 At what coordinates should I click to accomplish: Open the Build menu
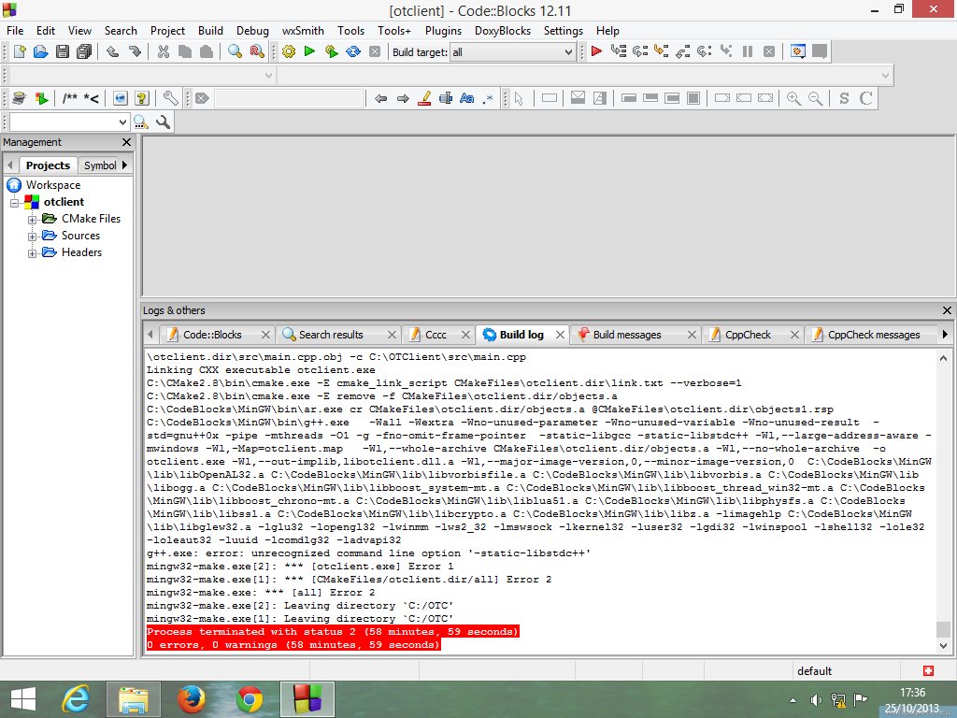pyautogui.click(x=210, y=31)
